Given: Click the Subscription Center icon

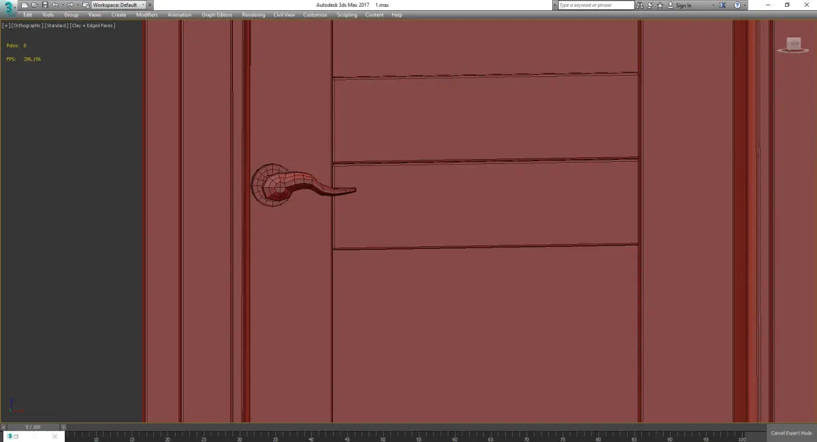Looking at the screenshot, I should [x=650, y=5].
